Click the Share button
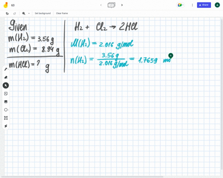223x178 pixels. point(204,5)
